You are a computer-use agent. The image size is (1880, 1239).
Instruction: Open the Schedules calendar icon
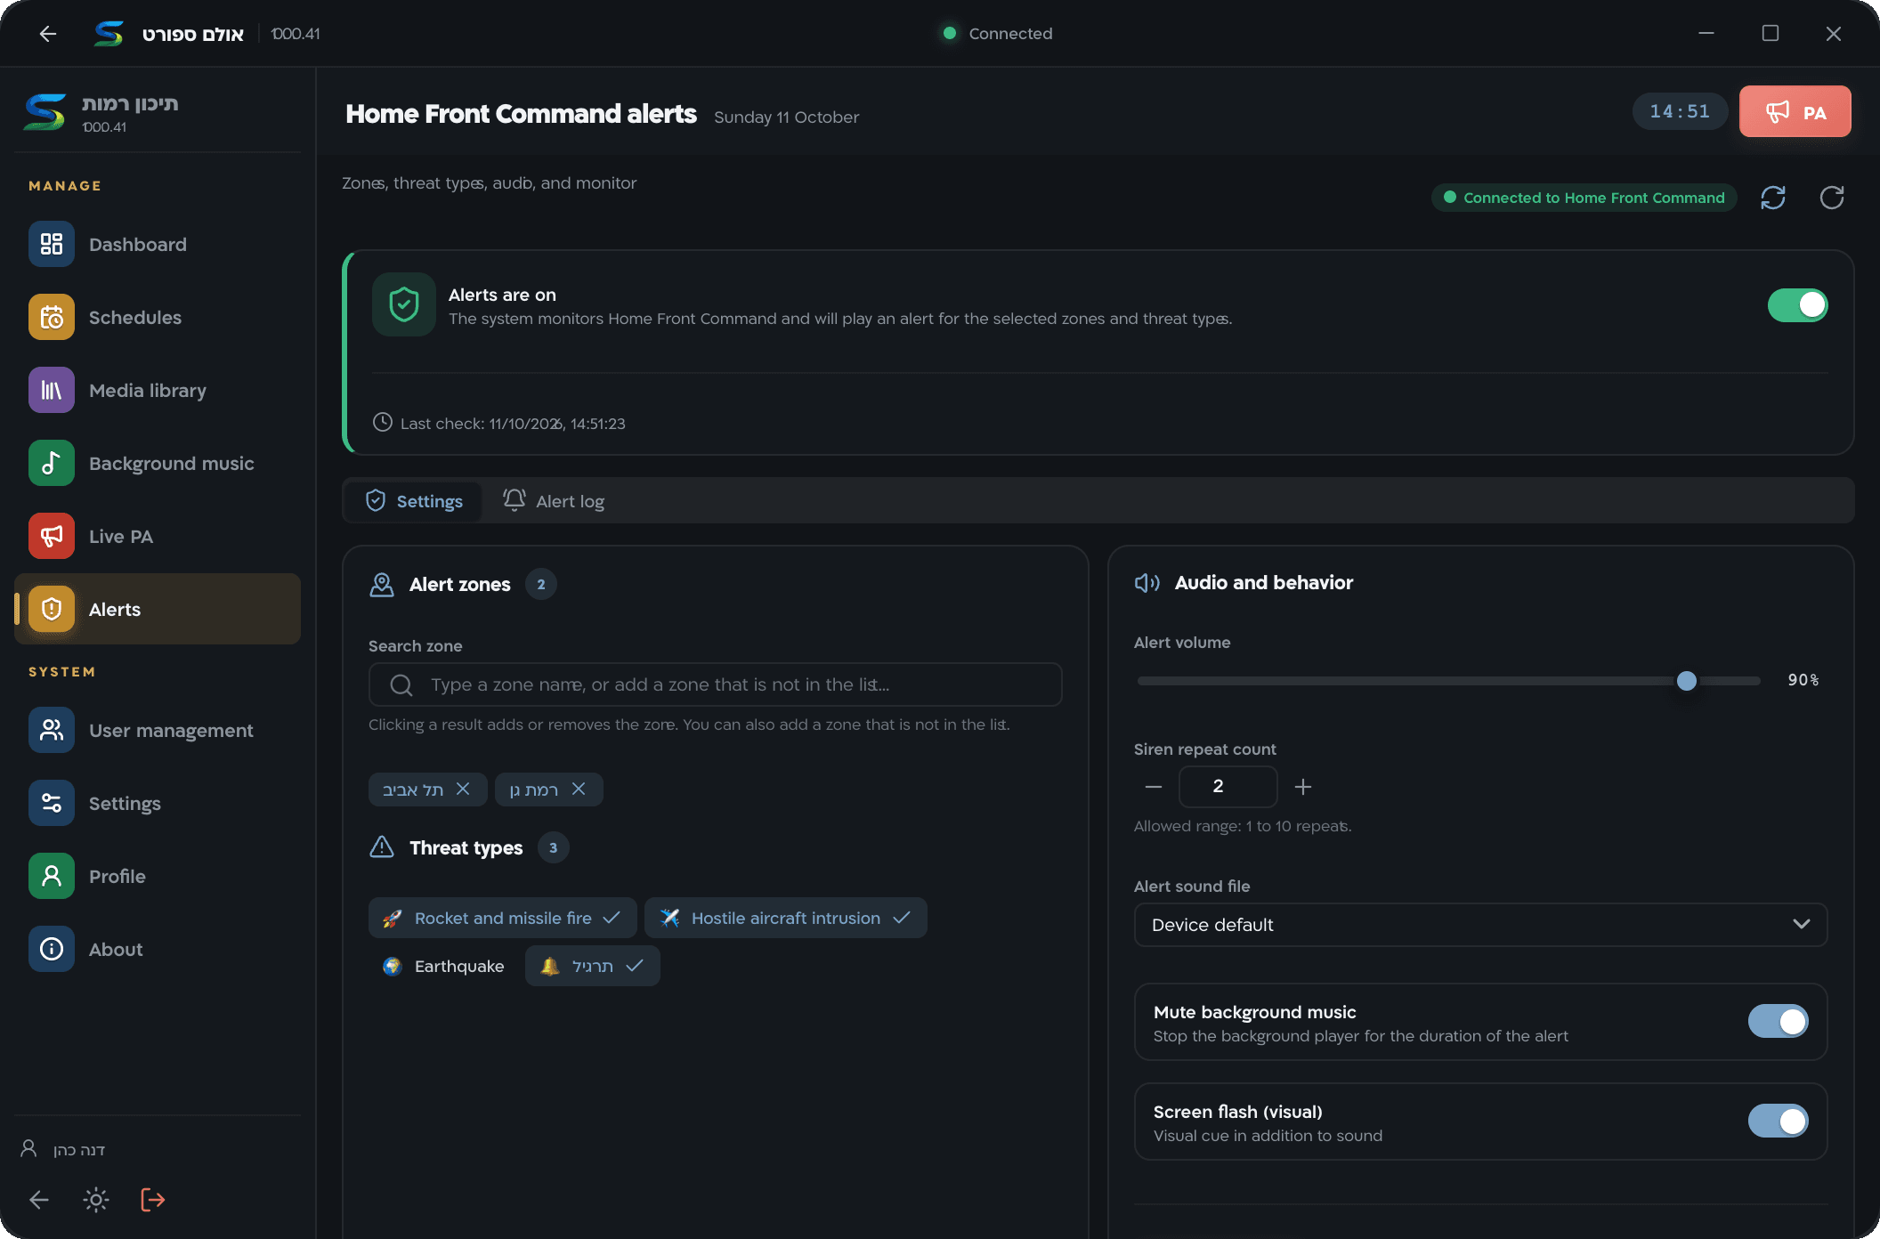point(52,317)
